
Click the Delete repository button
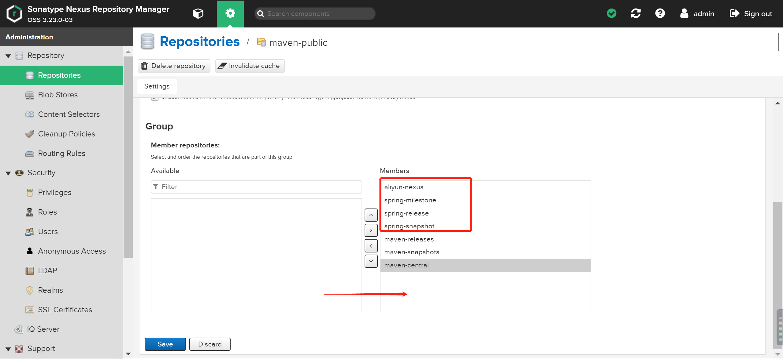174,66
